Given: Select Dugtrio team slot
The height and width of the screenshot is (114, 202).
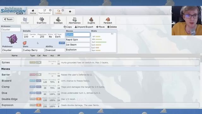Looking at the screenshot, I should pyautogui.click(x=91, y=20).
